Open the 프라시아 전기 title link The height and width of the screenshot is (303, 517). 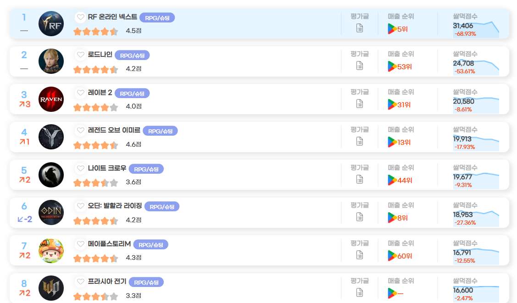coord(107,281)
